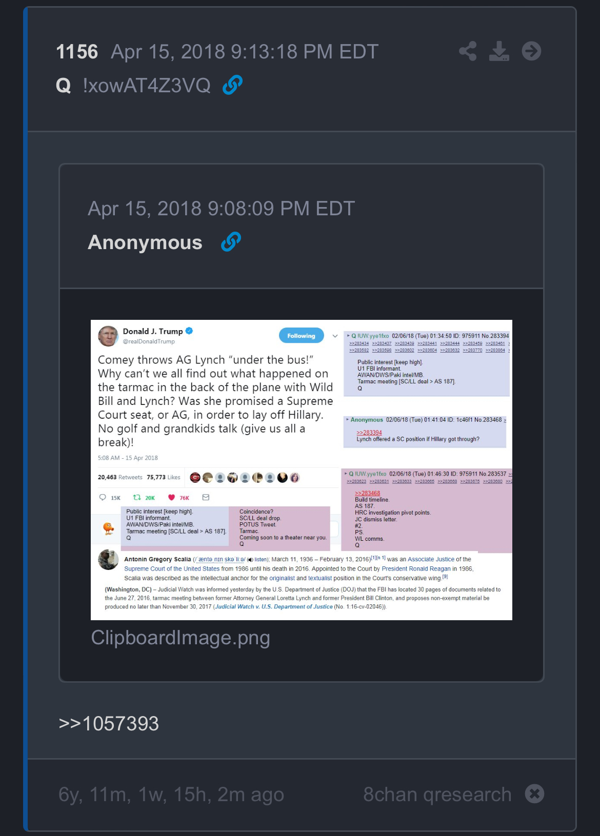Click Donald J. Trump profile avatar
This screenshot has height=836, width=600.
[108, 336]
